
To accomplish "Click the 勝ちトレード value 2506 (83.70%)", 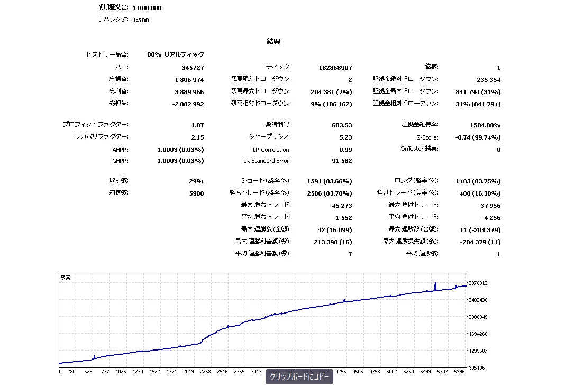I will (329, 193).
